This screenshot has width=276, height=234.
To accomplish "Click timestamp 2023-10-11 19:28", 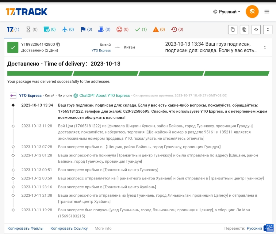I will [36, 210].
